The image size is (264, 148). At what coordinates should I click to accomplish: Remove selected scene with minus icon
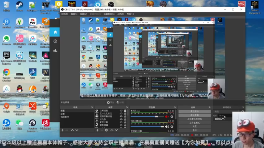tap(67, 130)
